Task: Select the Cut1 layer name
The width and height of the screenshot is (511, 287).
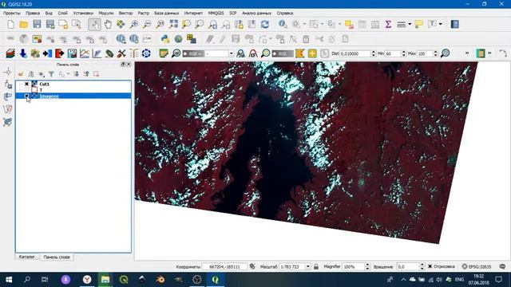Action: 45,84
